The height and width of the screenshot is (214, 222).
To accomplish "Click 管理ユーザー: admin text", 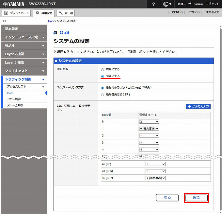I will point(190,4).
